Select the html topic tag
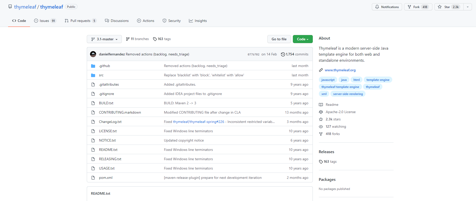 356,80
